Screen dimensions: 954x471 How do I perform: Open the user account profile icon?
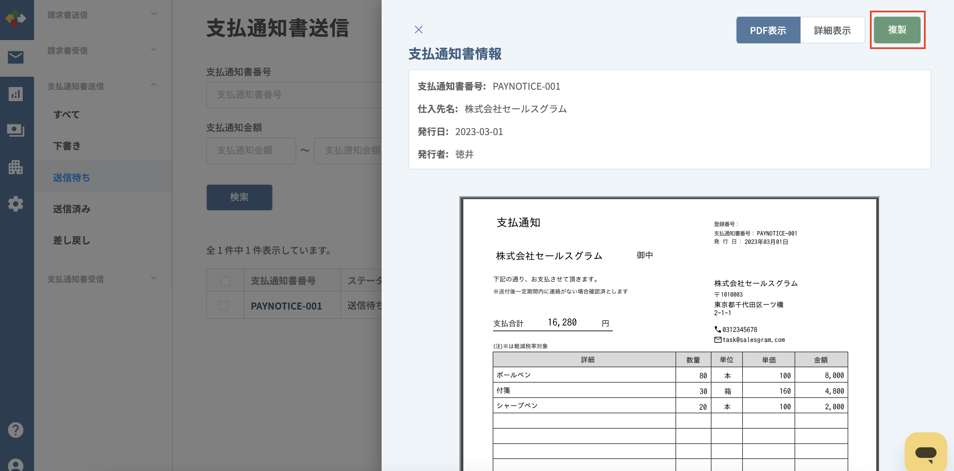[16, 465]
